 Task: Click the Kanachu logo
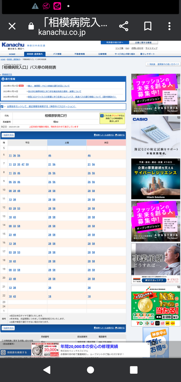click(13, 46)
